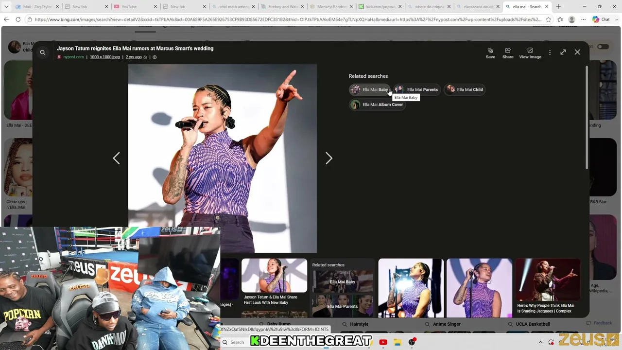Viewport: 622px width, 350px height.
Task: Open the three-dot more options menu
Action: (550, 52)
